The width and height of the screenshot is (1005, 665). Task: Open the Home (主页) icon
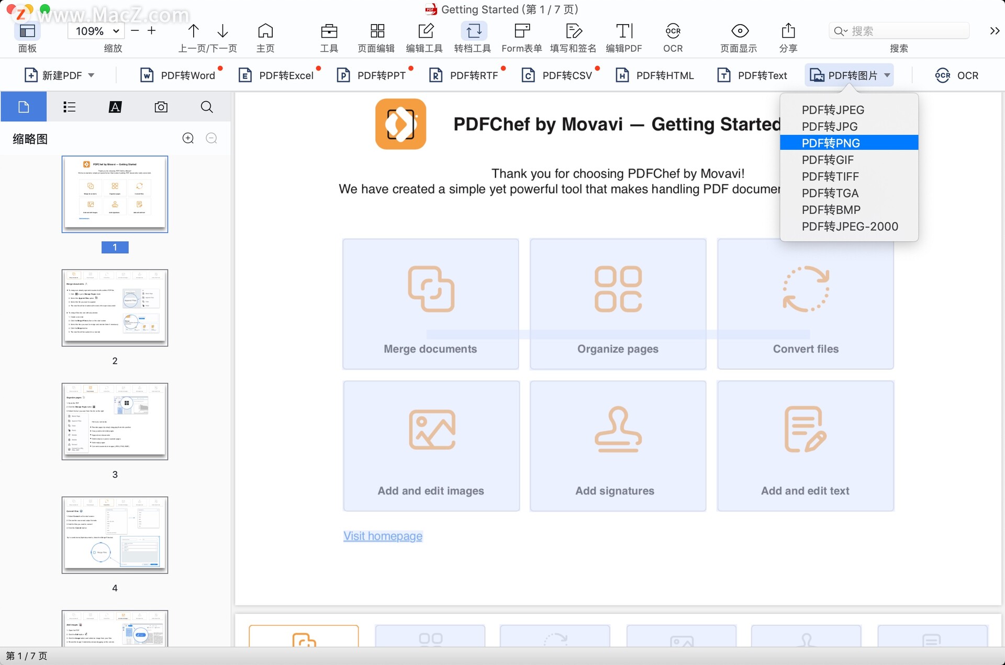pos(265,31)
